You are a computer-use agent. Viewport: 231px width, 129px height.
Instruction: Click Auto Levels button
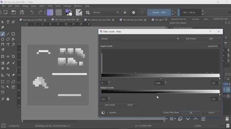pos(110,105)
